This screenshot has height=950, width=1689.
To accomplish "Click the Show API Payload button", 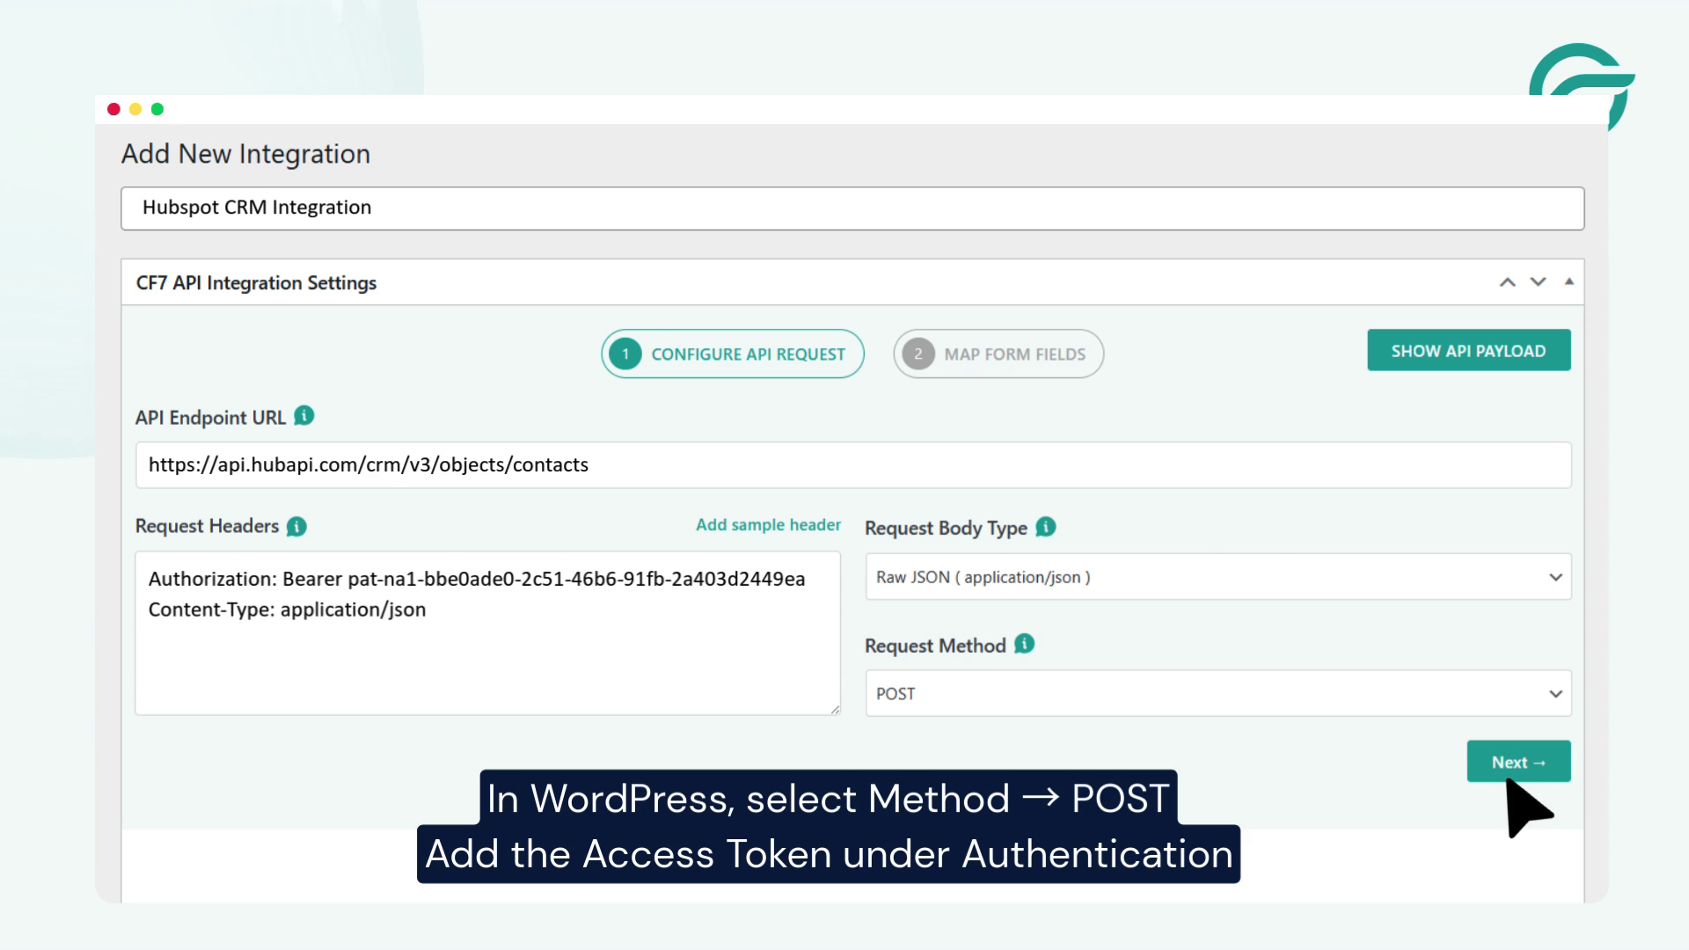I will [x=1468, y=349].
